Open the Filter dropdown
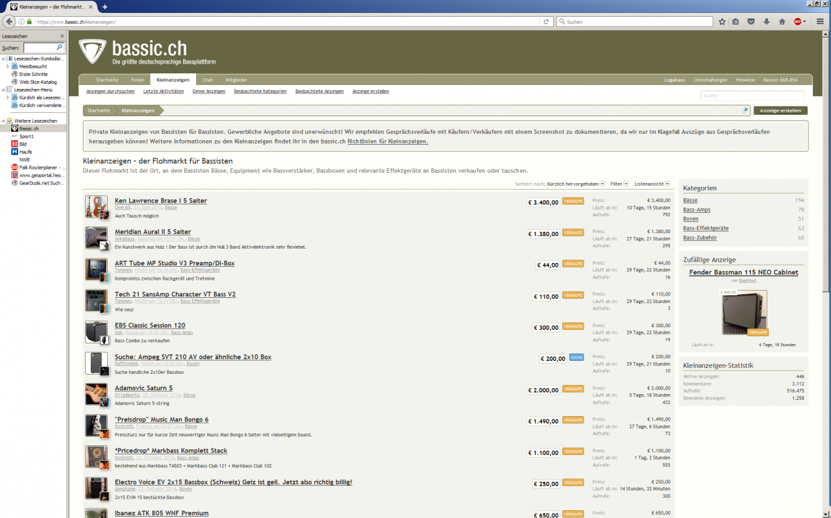The image size is (831, 518). [619, 184]
